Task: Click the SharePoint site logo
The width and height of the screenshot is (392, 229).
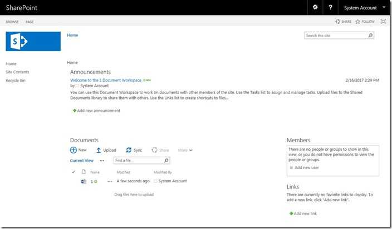Action: (33, 41)
